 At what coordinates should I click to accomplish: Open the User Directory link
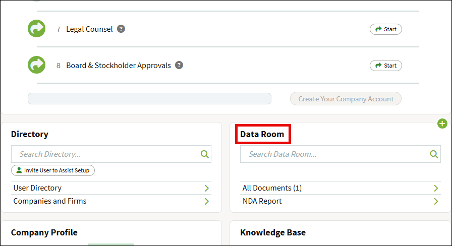pyautogui.click(x=37, y=188)
